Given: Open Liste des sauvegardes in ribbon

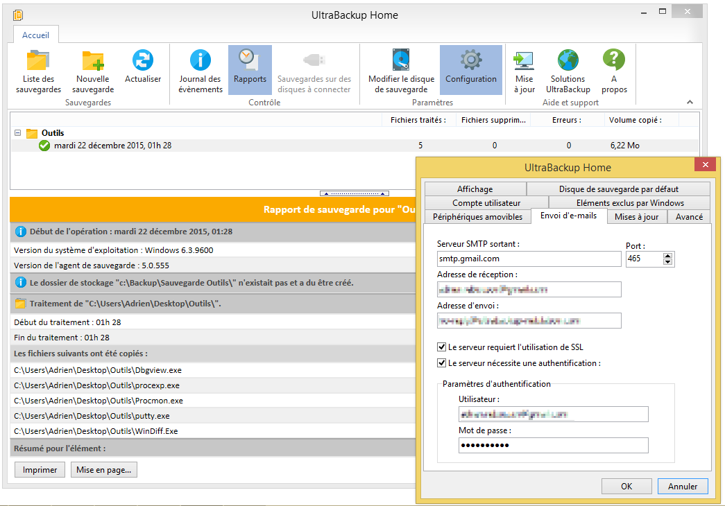Looking at the screenshot, I should 38,71.
